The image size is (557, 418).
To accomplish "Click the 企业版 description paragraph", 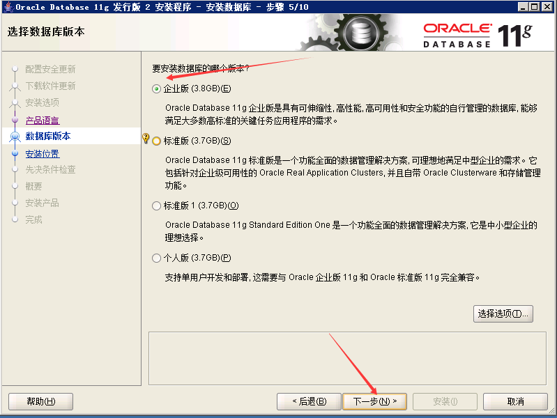I will point(351,114).
